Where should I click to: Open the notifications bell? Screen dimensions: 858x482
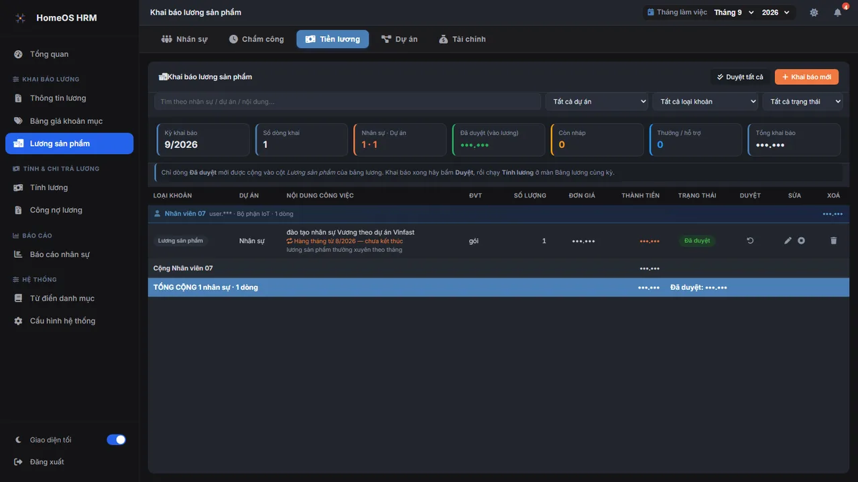837,13
